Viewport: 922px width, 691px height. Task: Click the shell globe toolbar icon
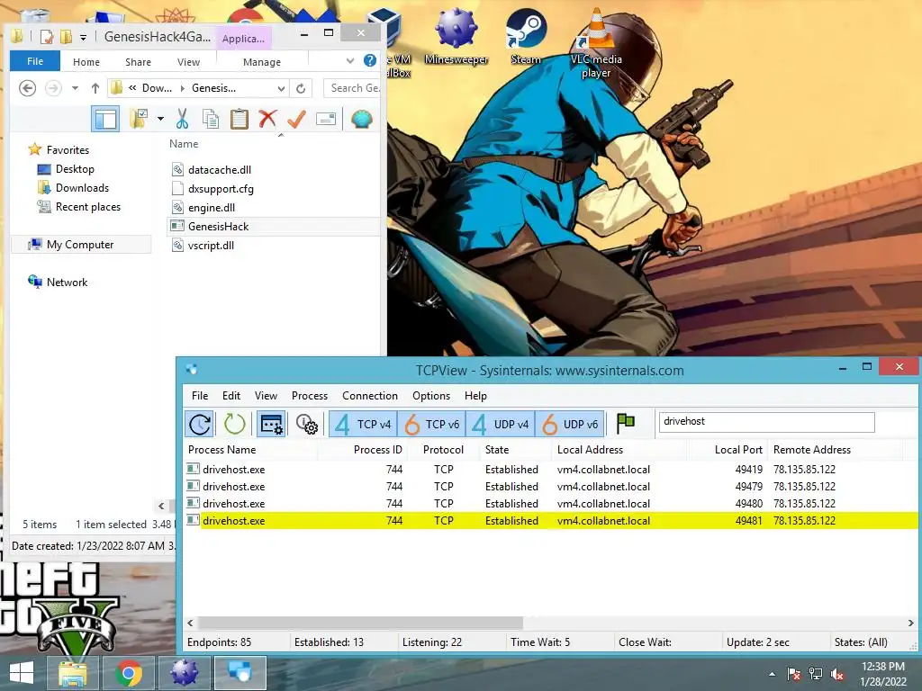[x=362, y=120]
